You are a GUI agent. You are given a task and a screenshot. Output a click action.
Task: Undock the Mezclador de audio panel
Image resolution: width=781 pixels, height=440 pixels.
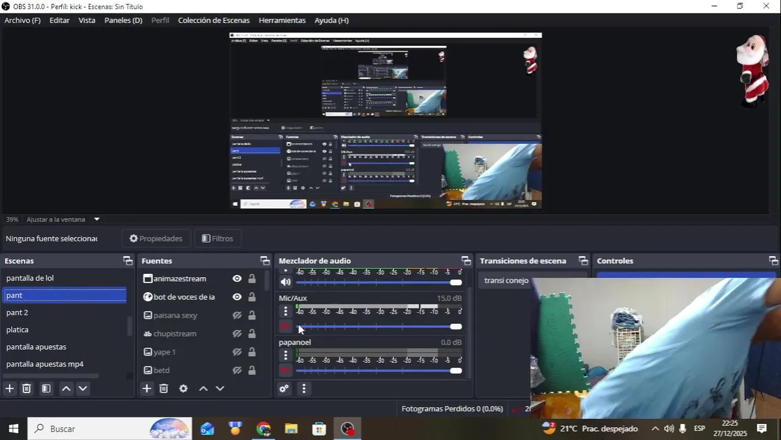pos(466,261)
